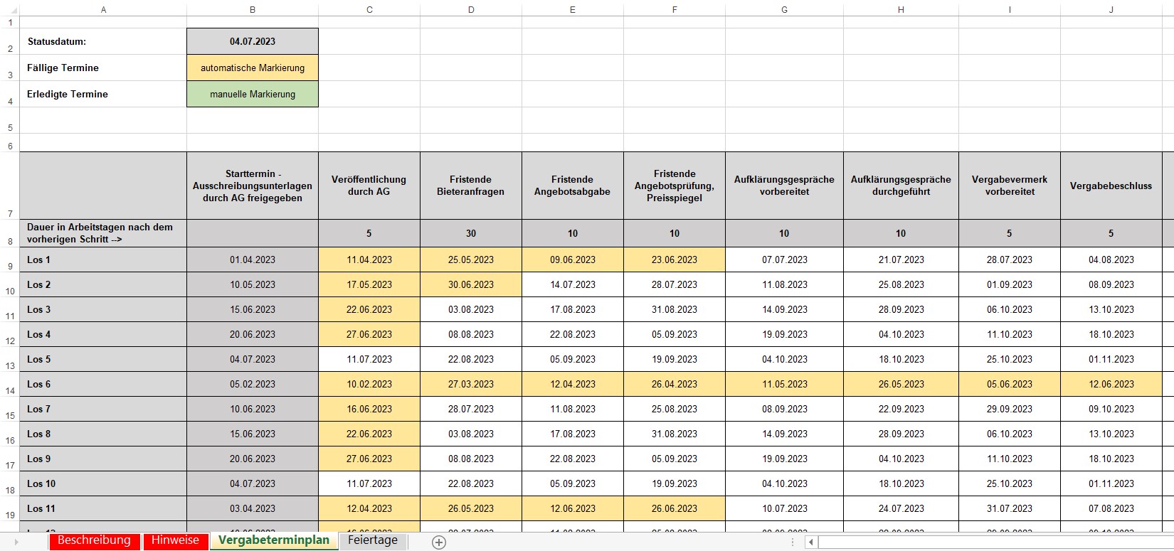Click the Vergabebeschluss column heading cell
1174x551 pixels.
1110,186
